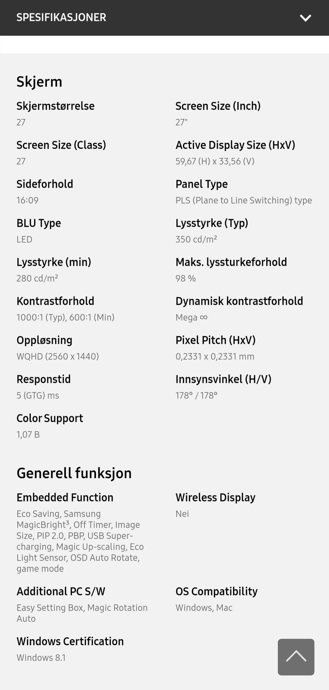
Task: Collapse the SPESIFIKASJONER chevron arrow
Action: click(305, 18)
